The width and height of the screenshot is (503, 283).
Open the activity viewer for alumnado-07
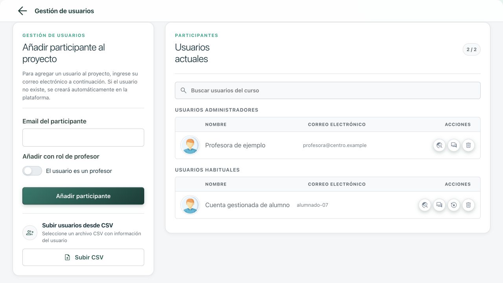pos(425,205)
